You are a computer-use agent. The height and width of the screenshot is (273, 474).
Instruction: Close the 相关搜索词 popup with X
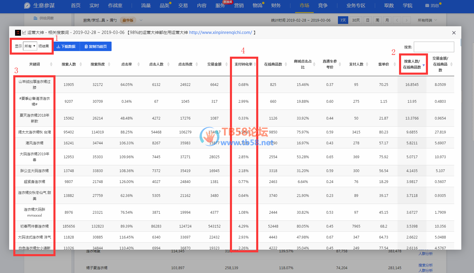pyautogui.click(x=454, y=33)
